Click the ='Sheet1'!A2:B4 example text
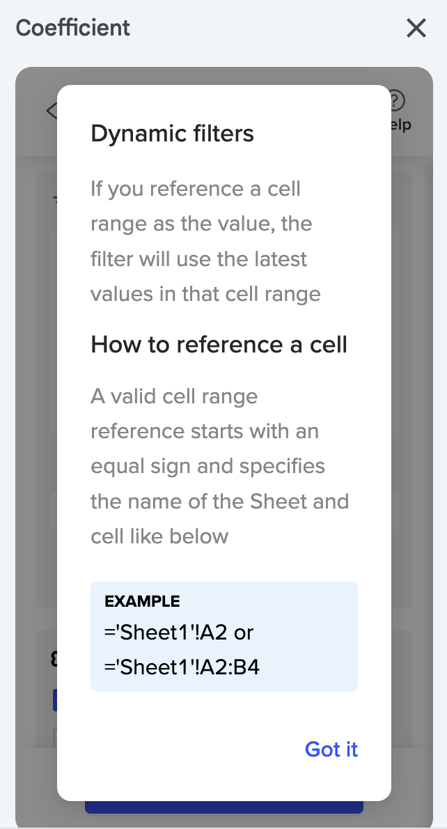 click(182, 667)
